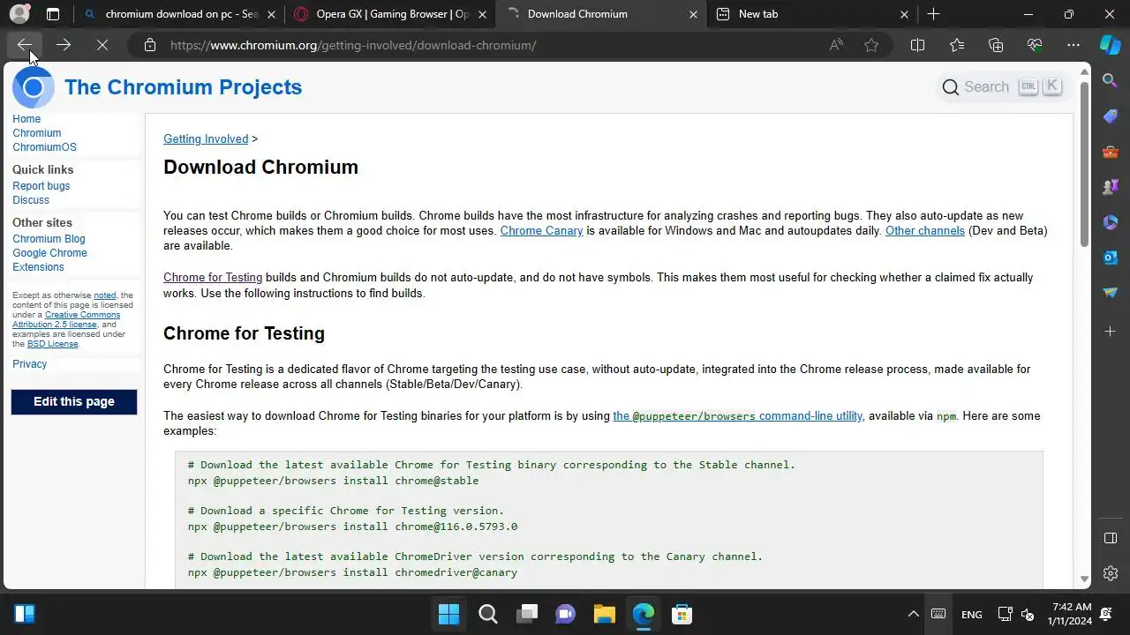
Task: Open the Other channels link
Action: pos(925,231)
